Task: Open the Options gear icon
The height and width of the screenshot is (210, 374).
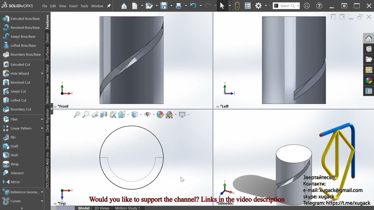Action: click(x=258, y=6)
